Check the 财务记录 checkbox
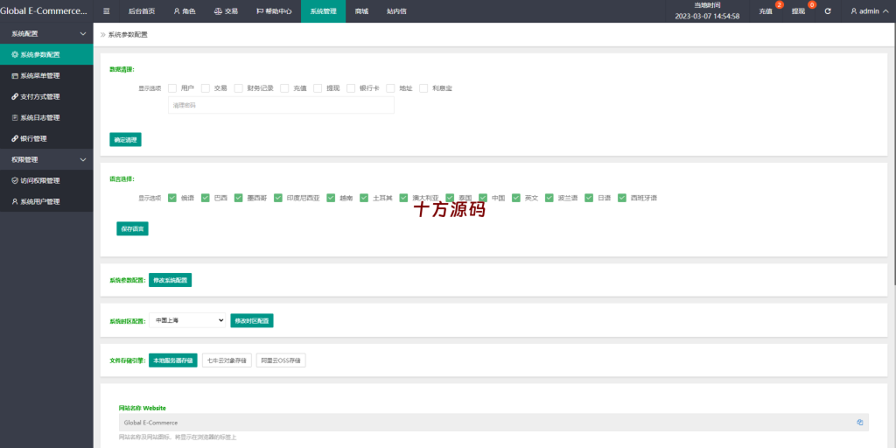Screen dimensions: 896x448 (239, 88)
